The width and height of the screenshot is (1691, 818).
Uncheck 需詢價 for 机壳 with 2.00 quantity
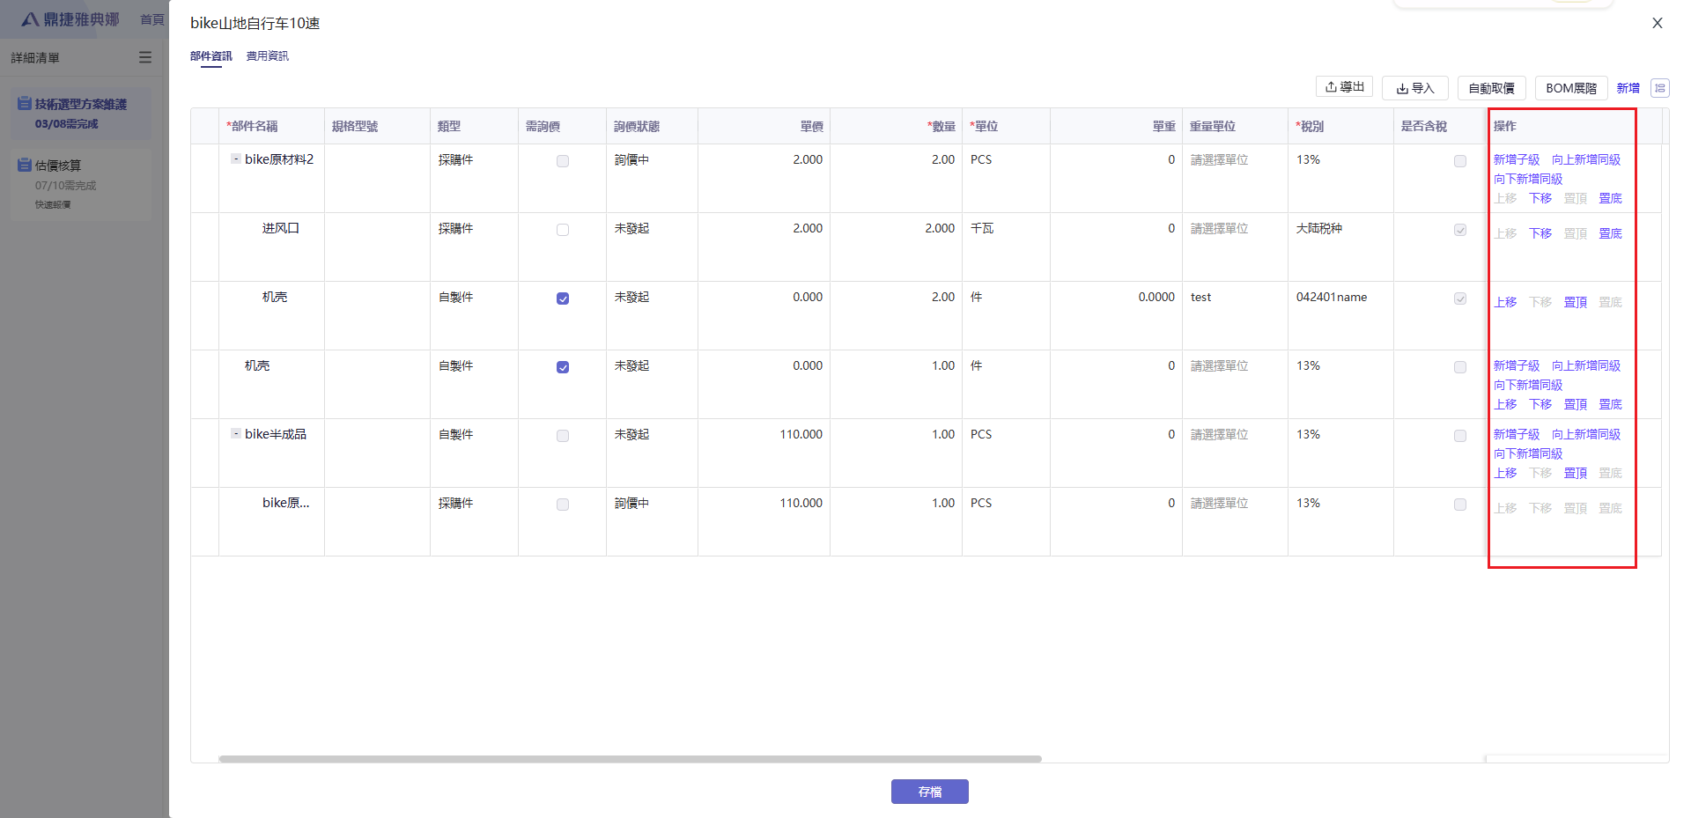(x=563, y=298)
